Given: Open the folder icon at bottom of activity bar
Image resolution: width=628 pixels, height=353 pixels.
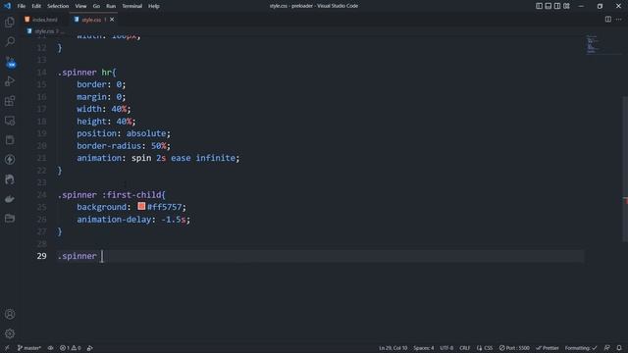Looking at the screenshot, I should [10, 219].
